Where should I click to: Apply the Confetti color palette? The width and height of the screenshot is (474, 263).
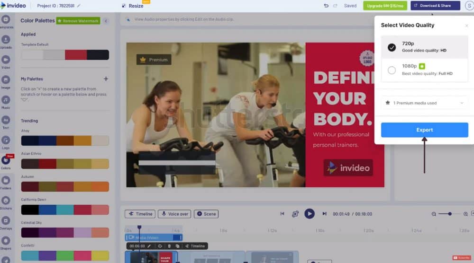click(x=65, y=256)
